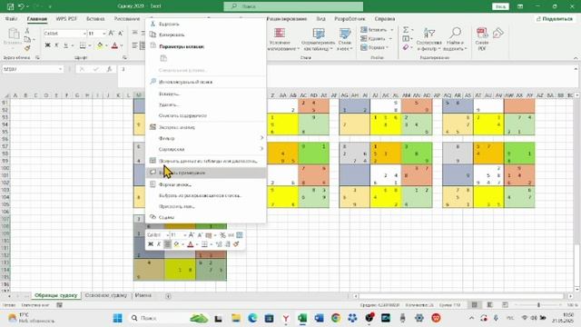Toggle Bold (Ж) in the ribbon font group
Image resolution: width=581 pixels, height=327 pixels.
click(x=47, y=45)
